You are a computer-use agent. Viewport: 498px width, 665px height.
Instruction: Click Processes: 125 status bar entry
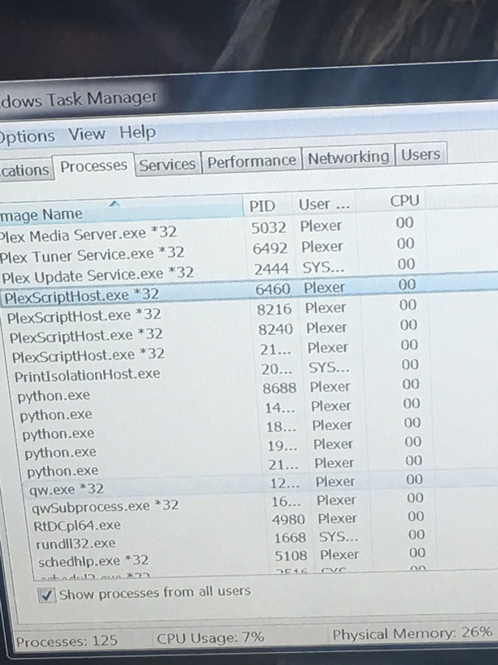point(67,641)
